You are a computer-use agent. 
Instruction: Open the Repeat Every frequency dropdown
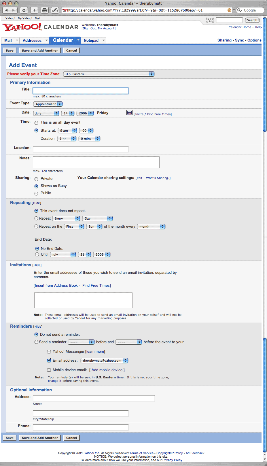pyautogui.click(x=66, y=218)
